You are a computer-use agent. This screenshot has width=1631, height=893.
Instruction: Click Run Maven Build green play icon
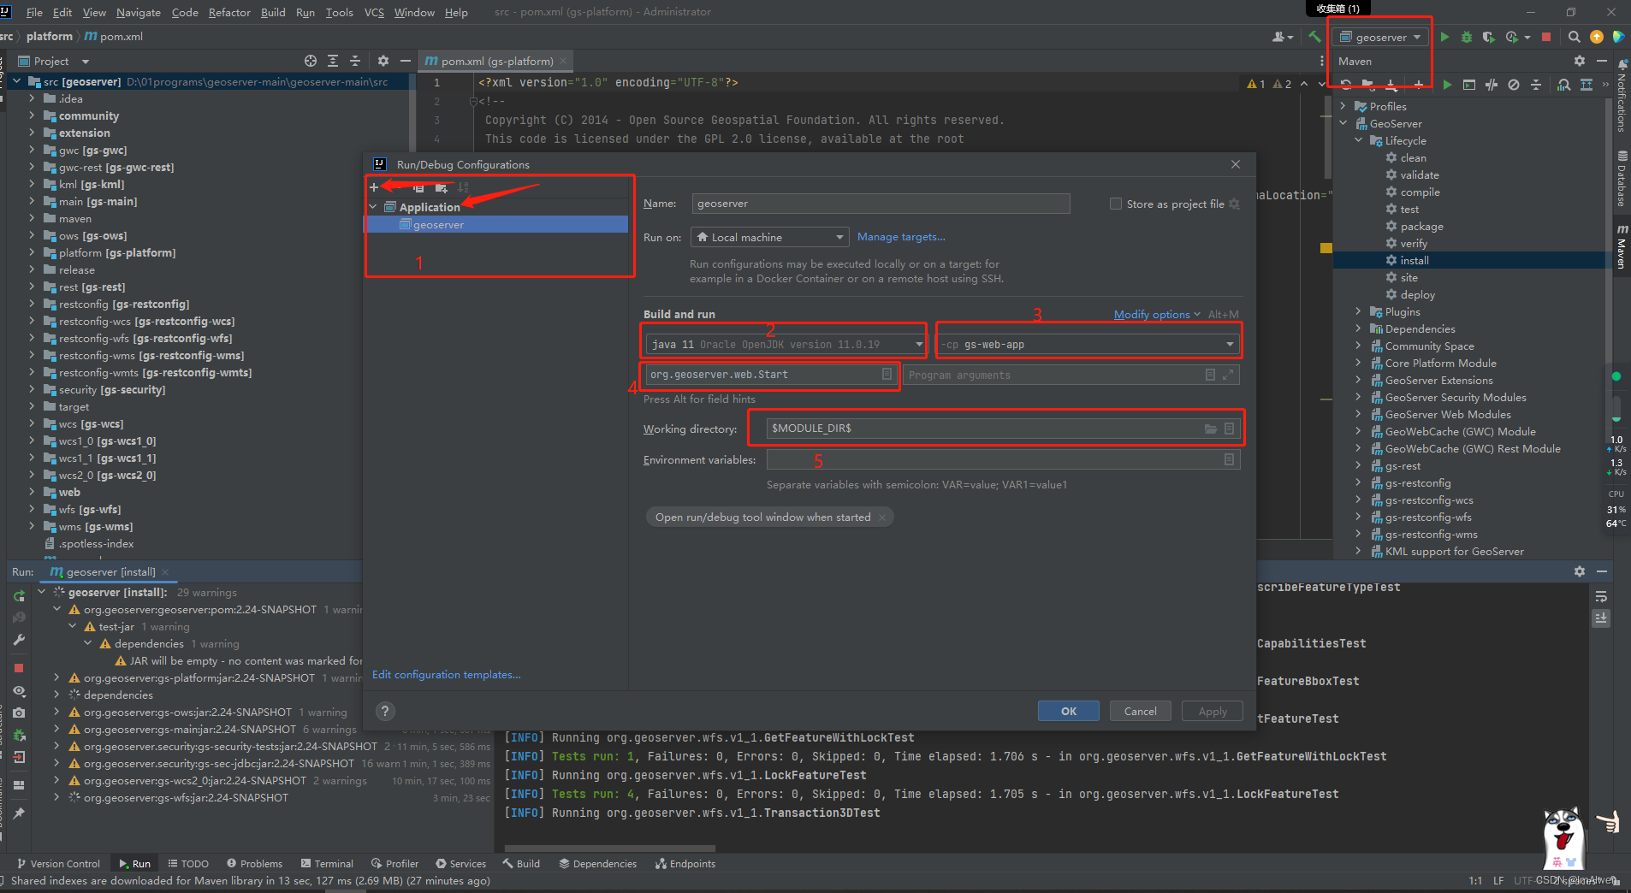[x=1447, y=85]
